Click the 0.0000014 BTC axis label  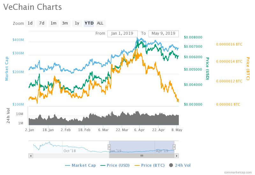[229, 61]
